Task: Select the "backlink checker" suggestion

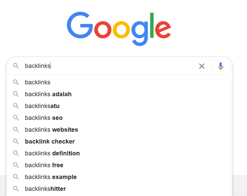Action: coord(119,141)
